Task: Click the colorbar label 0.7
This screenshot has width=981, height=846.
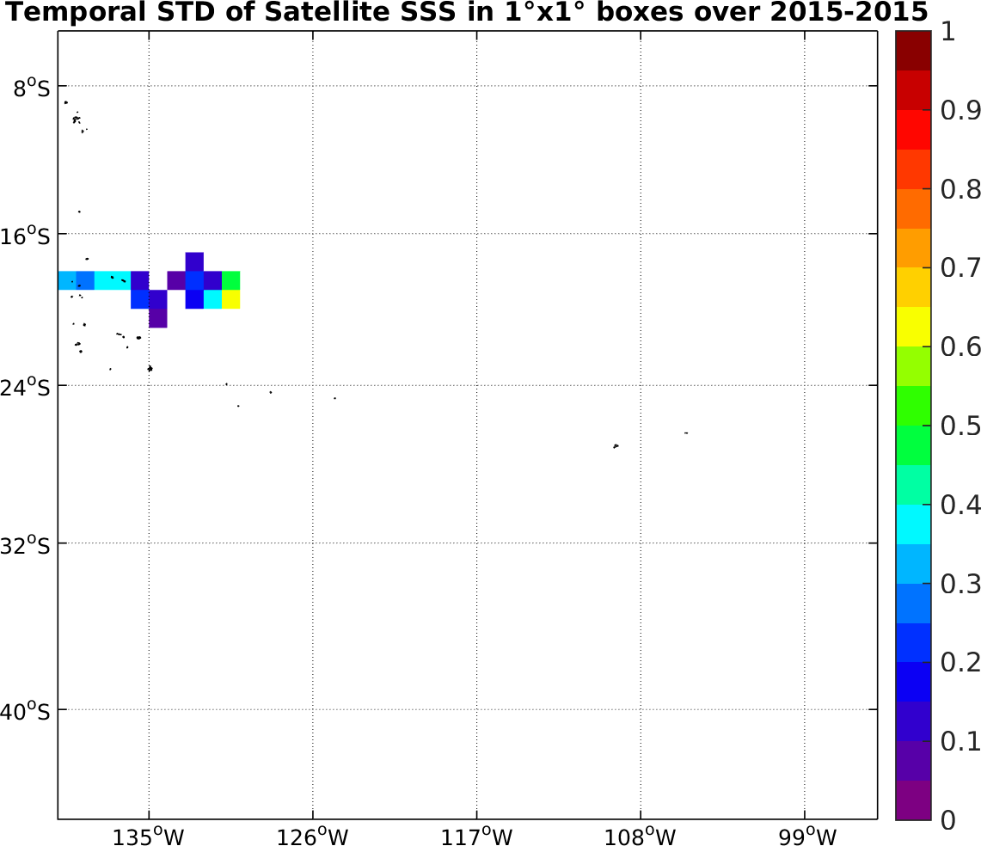Action: point(960,268)
